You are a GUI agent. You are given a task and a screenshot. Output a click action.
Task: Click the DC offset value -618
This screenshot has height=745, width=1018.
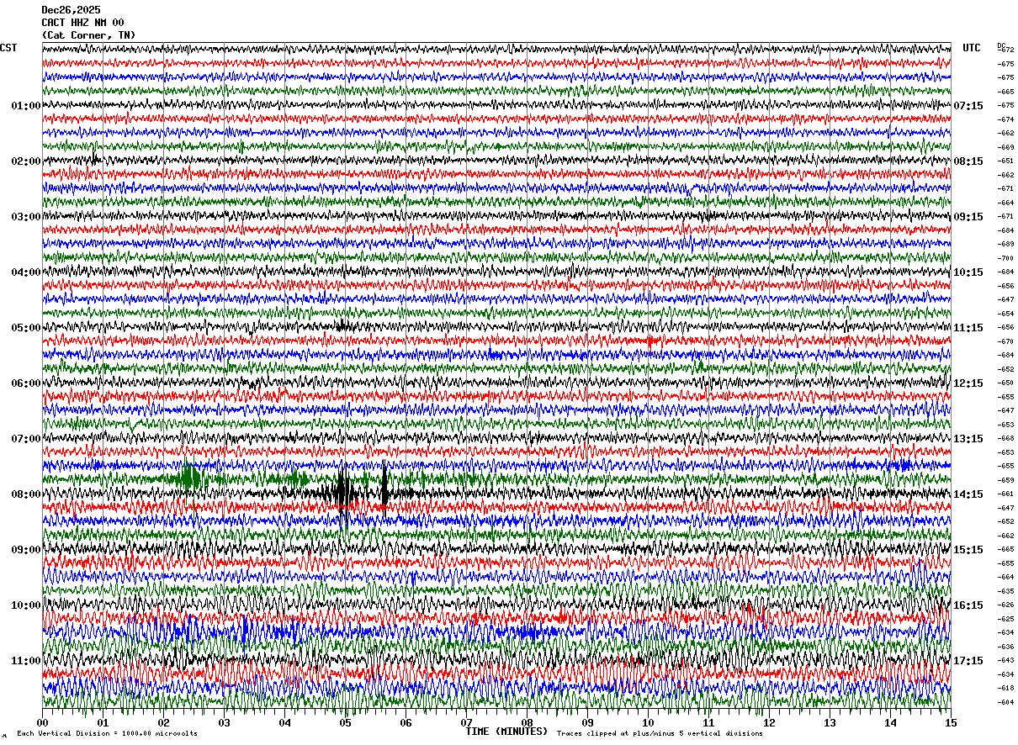[x=1006, y=688]
